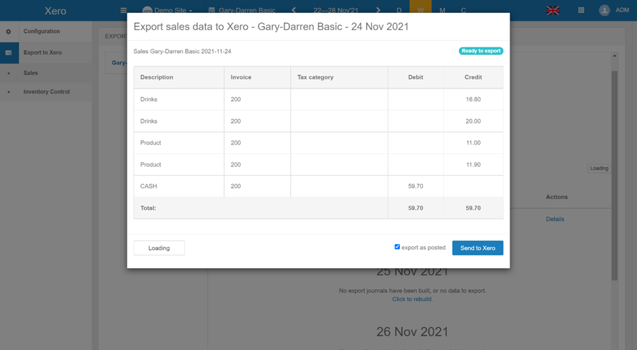Switch to the M month view tab
This screenshot has width=637, height=350.
[443, 10]
